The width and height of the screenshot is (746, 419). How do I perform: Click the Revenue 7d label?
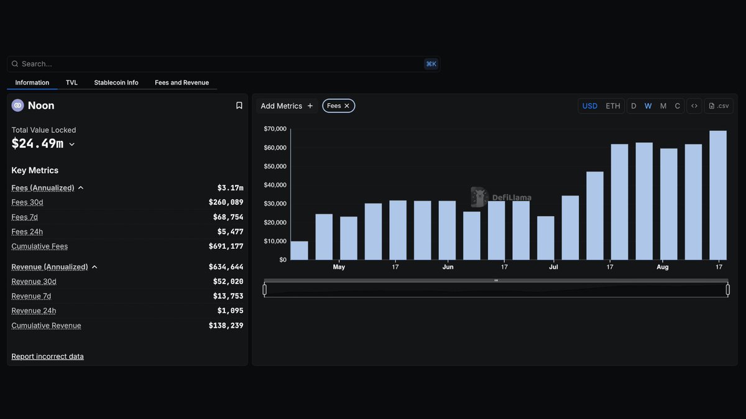(x=31, y=296)
